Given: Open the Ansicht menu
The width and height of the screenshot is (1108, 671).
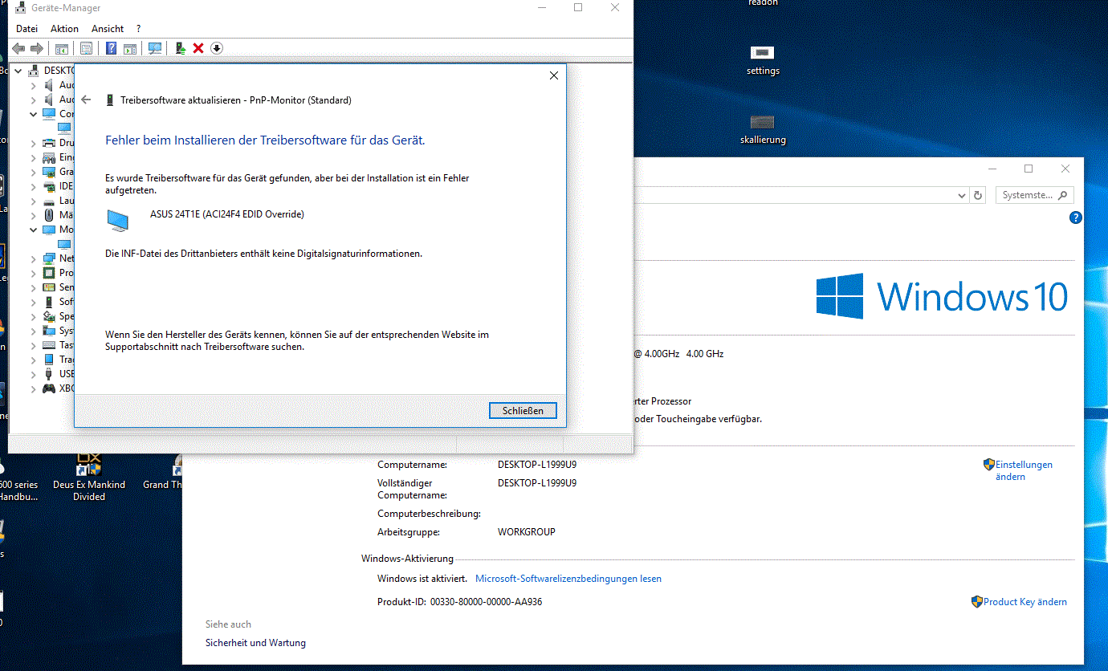Looking at the screenshot, I should click(108, 28).
